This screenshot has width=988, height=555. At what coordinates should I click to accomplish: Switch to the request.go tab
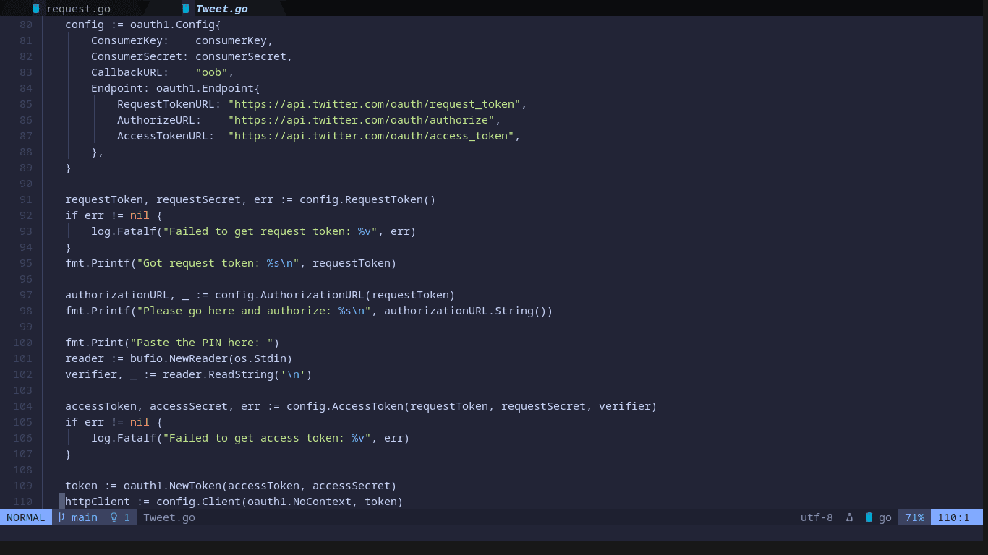pos(77,9)
